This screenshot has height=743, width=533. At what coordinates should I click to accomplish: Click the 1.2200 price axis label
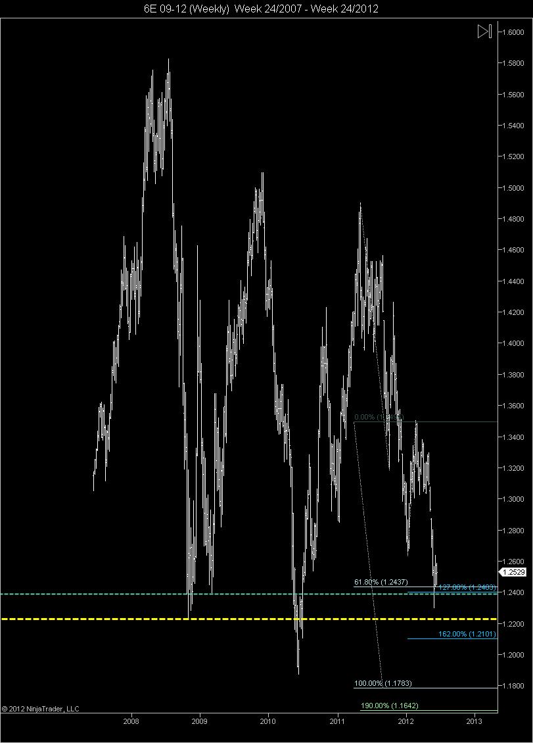(513, 623)
